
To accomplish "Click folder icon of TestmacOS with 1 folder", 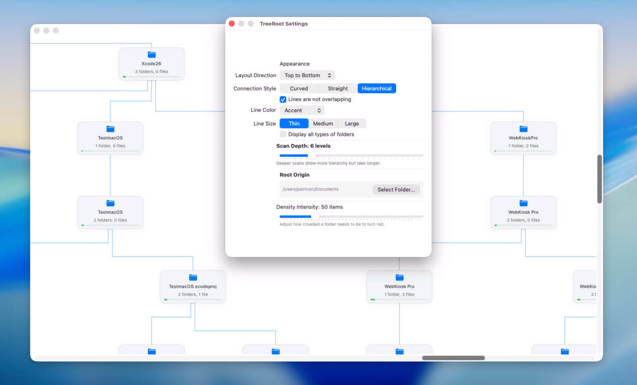I will pos(110,129).
